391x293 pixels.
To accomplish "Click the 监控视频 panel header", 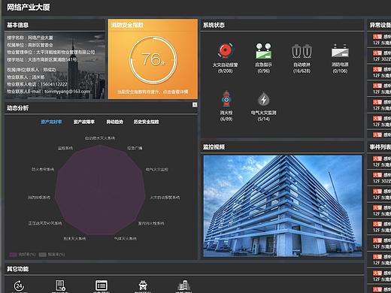I will click(x=214, y=146).
